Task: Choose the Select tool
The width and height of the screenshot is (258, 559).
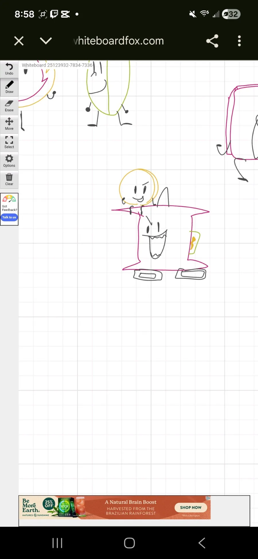Action: pyautogui.click(x=9, y=143)
